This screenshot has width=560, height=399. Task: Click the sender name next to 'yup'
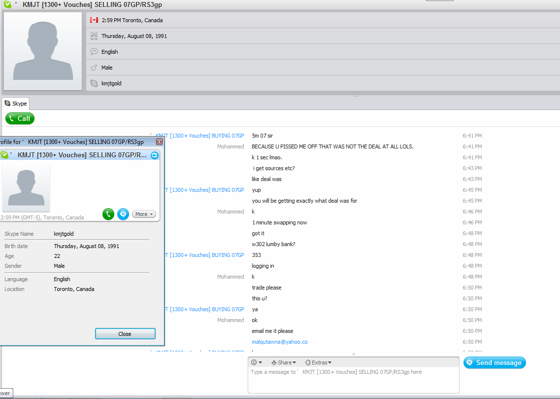coord(204,190)
